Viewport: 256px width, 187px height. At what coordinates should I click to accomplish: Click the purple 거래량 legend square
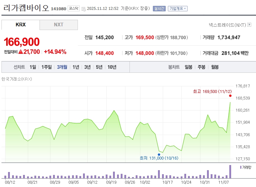[x=240, y=167]
